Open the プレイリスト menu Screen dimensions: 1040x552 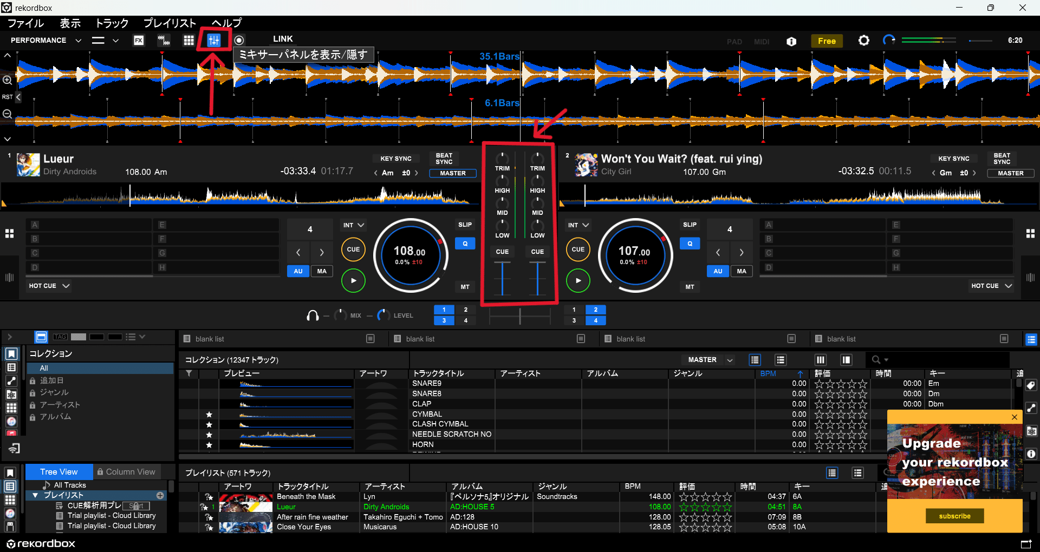tap(170, 23)
